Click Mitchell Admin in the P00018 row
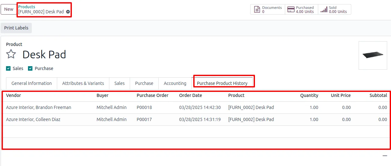 point(112,107)
